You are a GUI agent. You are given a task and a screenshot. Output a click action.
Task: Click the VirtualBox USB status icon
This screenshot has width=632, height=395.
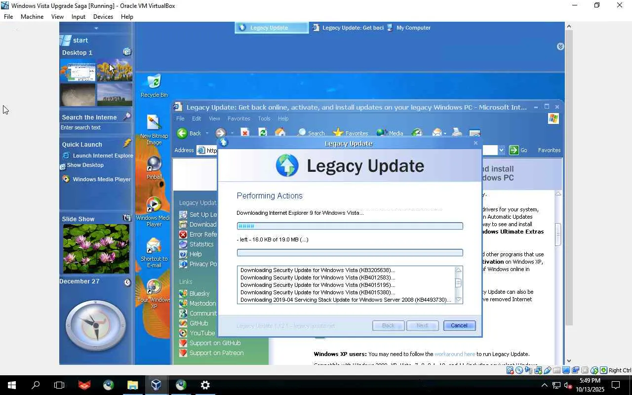point(548,370)
